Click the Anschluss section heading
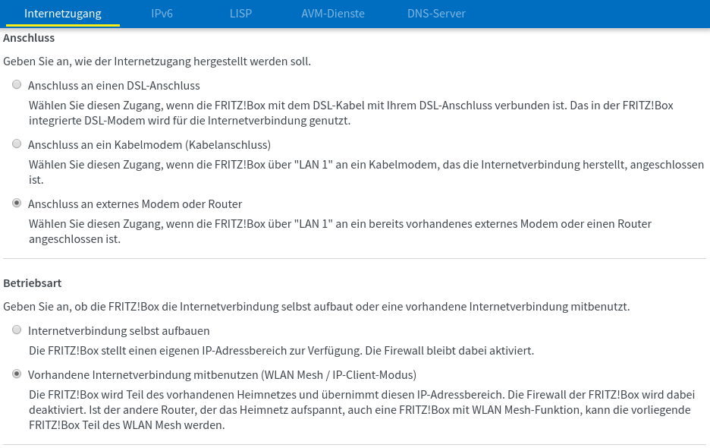 (x=29, y=38)
